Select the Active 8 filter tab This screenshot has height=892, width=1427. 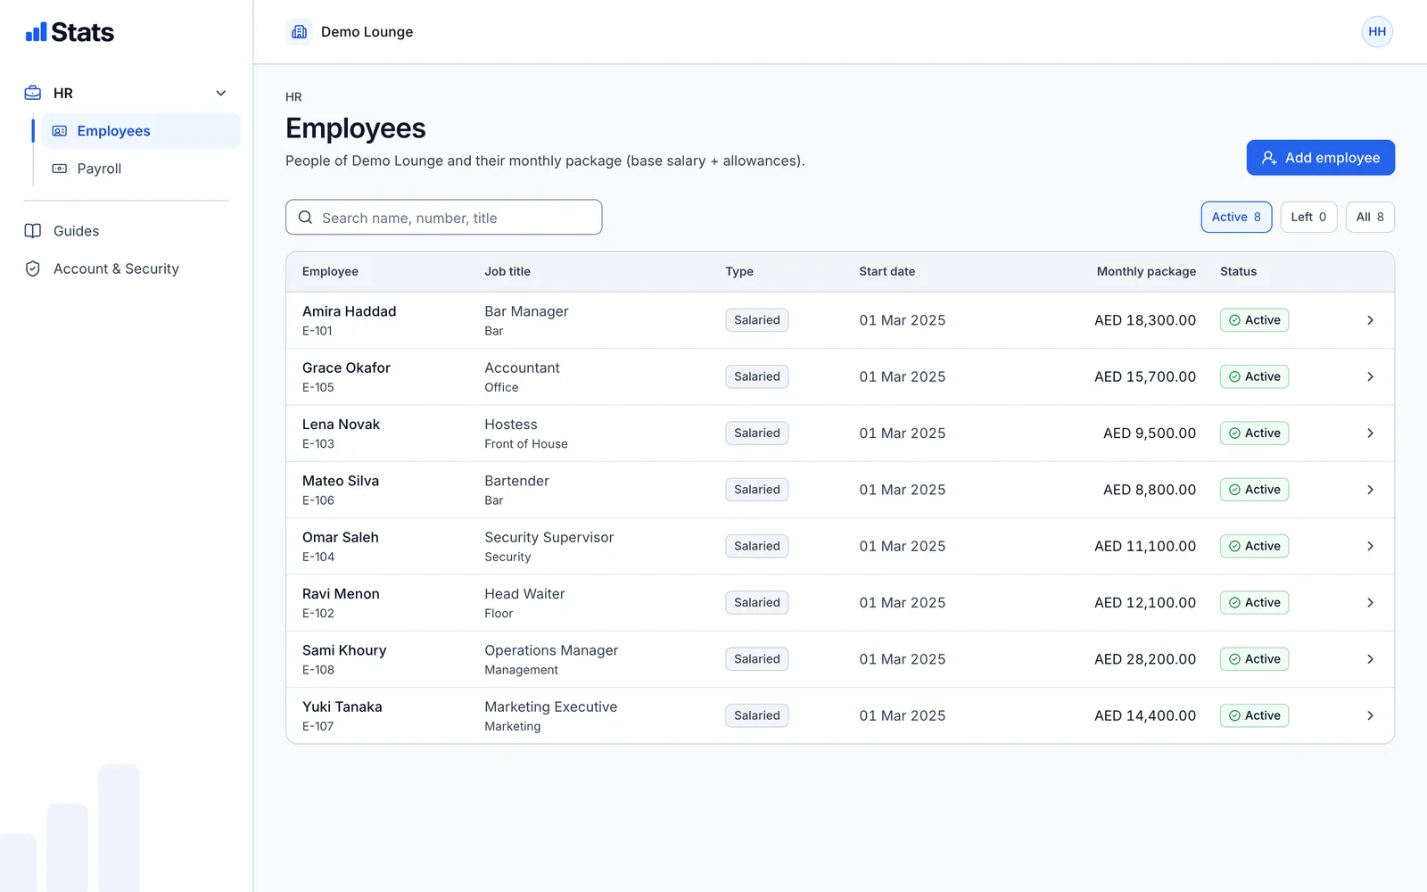tap(1236, 217)
